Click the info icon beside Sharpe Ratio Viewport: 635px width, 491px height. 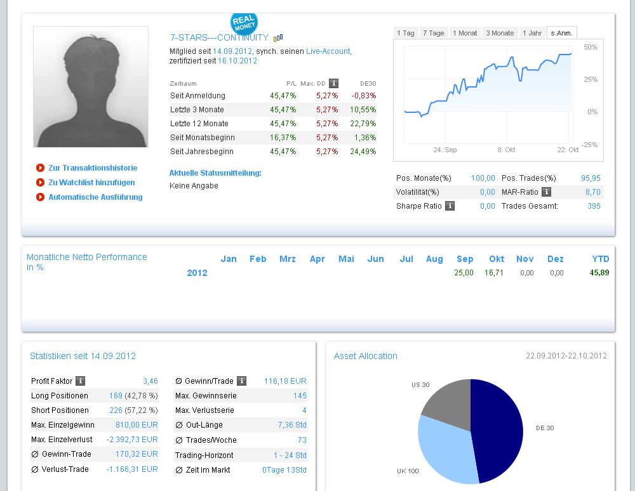450,206
